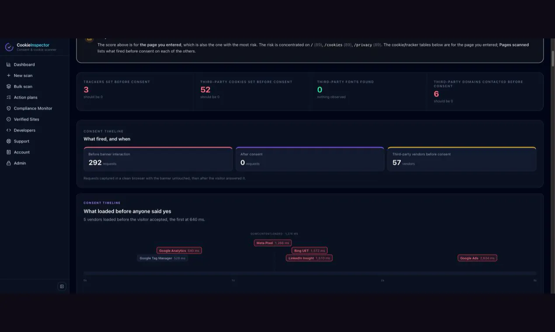Screen dimensions: 555x332
Task: Click the consent timeline track bar
Action: point(310,273)
